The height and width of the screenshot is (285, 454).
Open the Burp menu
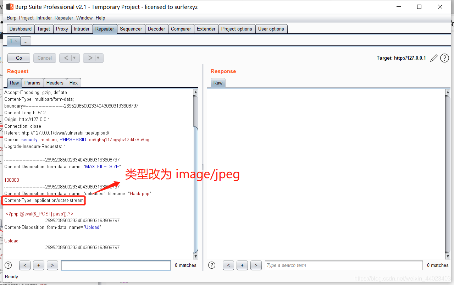tap(11, 18)
